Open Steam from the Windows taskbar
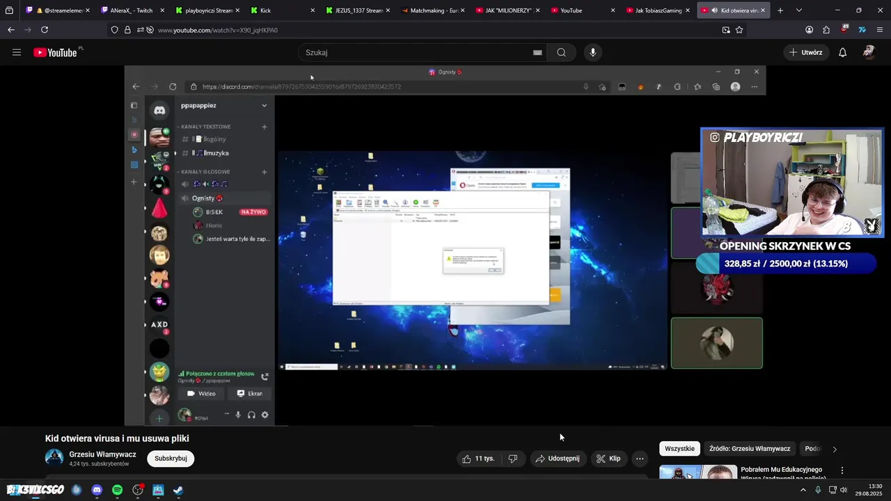The image size is (891, 501). click(x=178, y=490)
